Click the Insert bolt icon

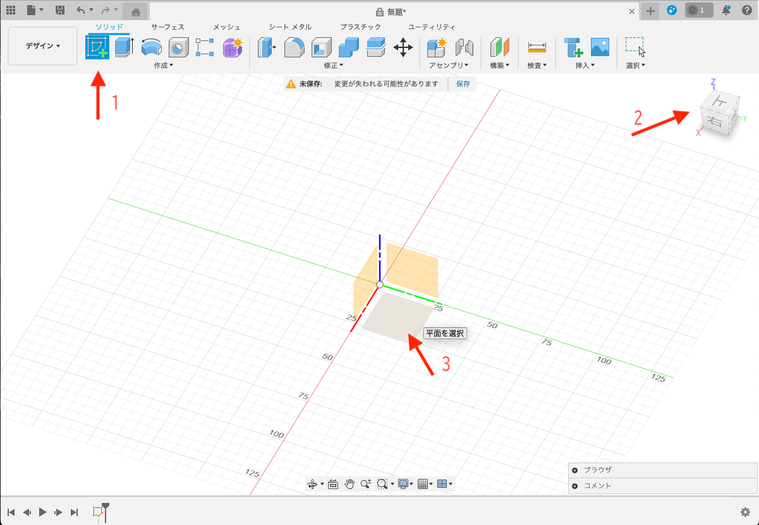[574, 48]
